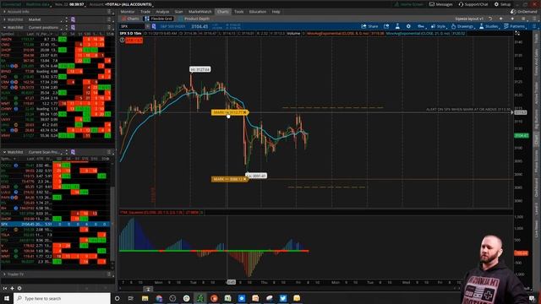Open the Studies menu
This screenshot has height=304, width=541.
(x=489, y=26)
